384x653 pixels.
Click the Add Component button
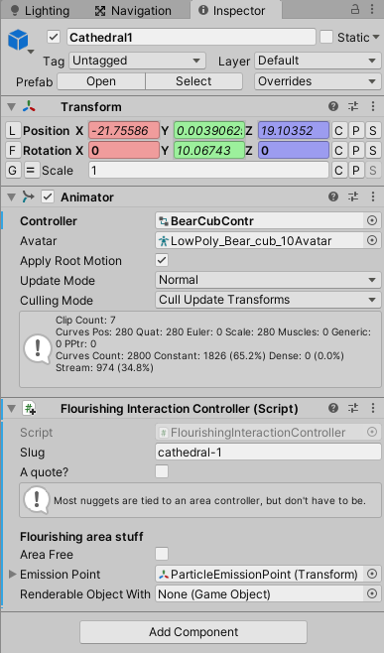pos(193,632)
